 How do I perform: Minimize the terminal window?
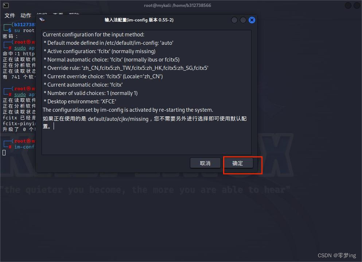tap(348, 5)
